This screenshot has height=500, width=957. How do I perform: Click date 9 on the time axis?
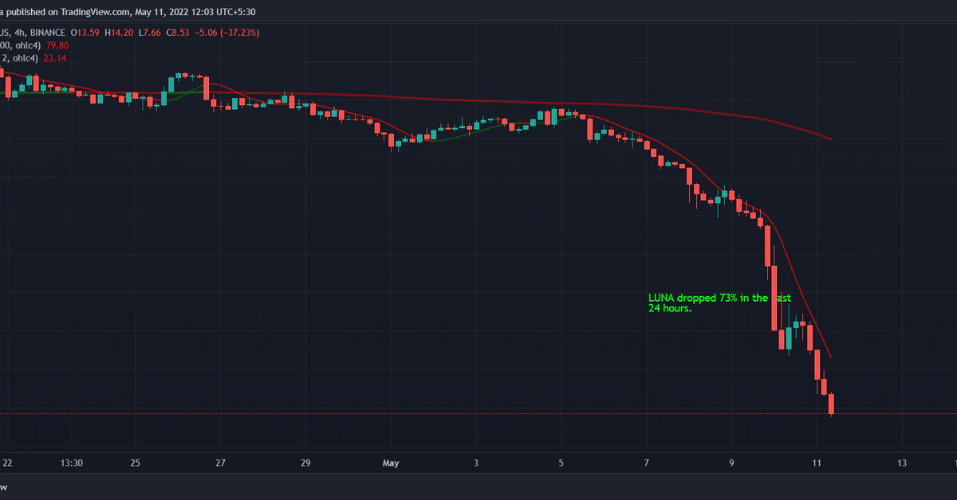(x=731, y=463)
